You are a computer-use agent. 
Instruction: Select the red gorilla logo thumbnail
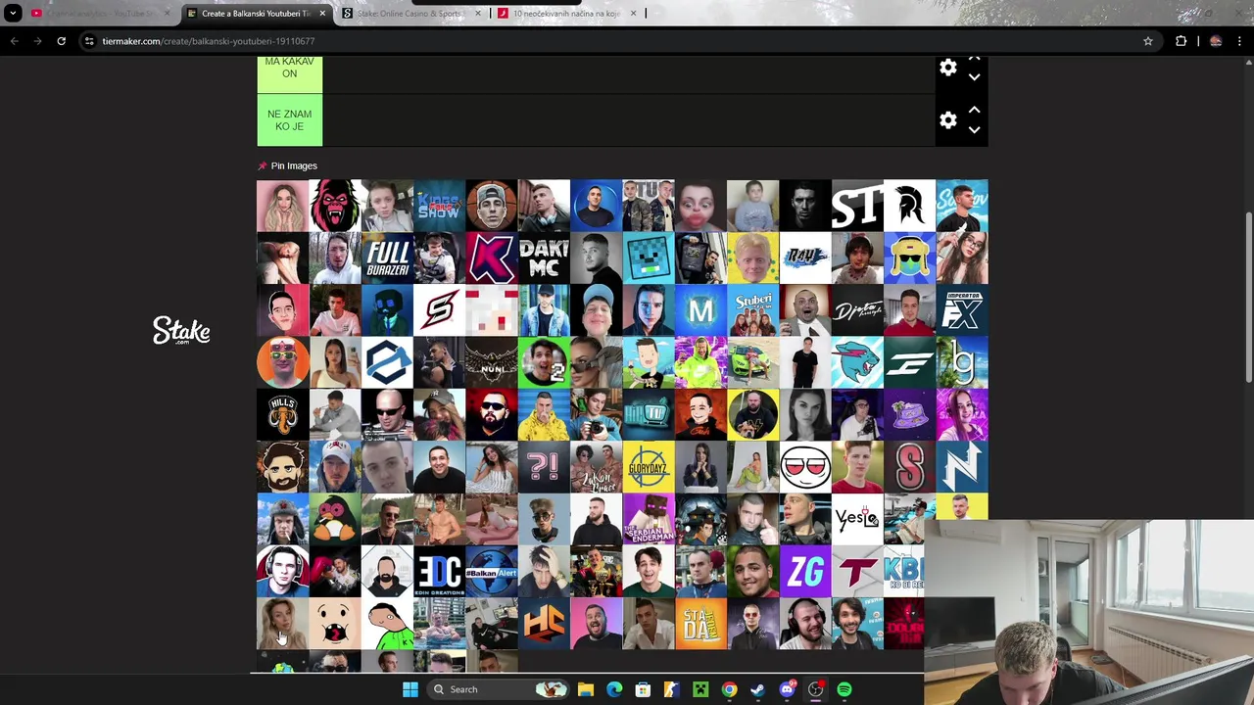pyautogui.click(x=335, y=206)
